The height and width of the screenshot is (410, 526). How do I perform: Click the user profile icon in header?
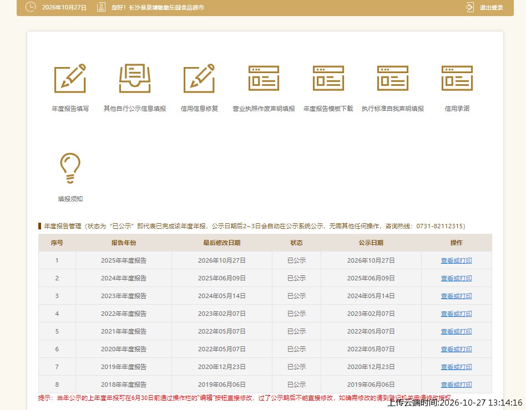(x=101, y=7)
